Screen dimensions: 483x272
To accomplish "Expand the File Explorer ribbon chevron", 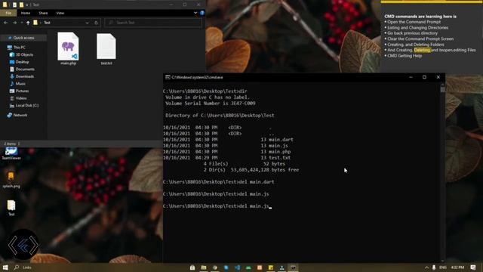I will (x=195, y=13).
